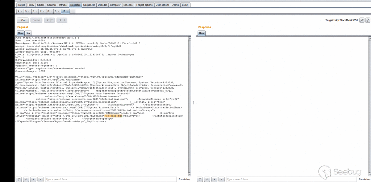Close Repeater tab 9 with its x

tap(59, 12)
